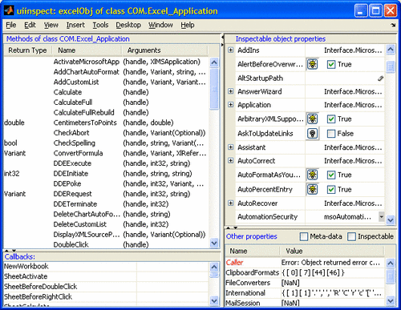Click the pencil edit icon in AltStartupPath row
Screen dimensions: 401x310
(x=380, y=79)
